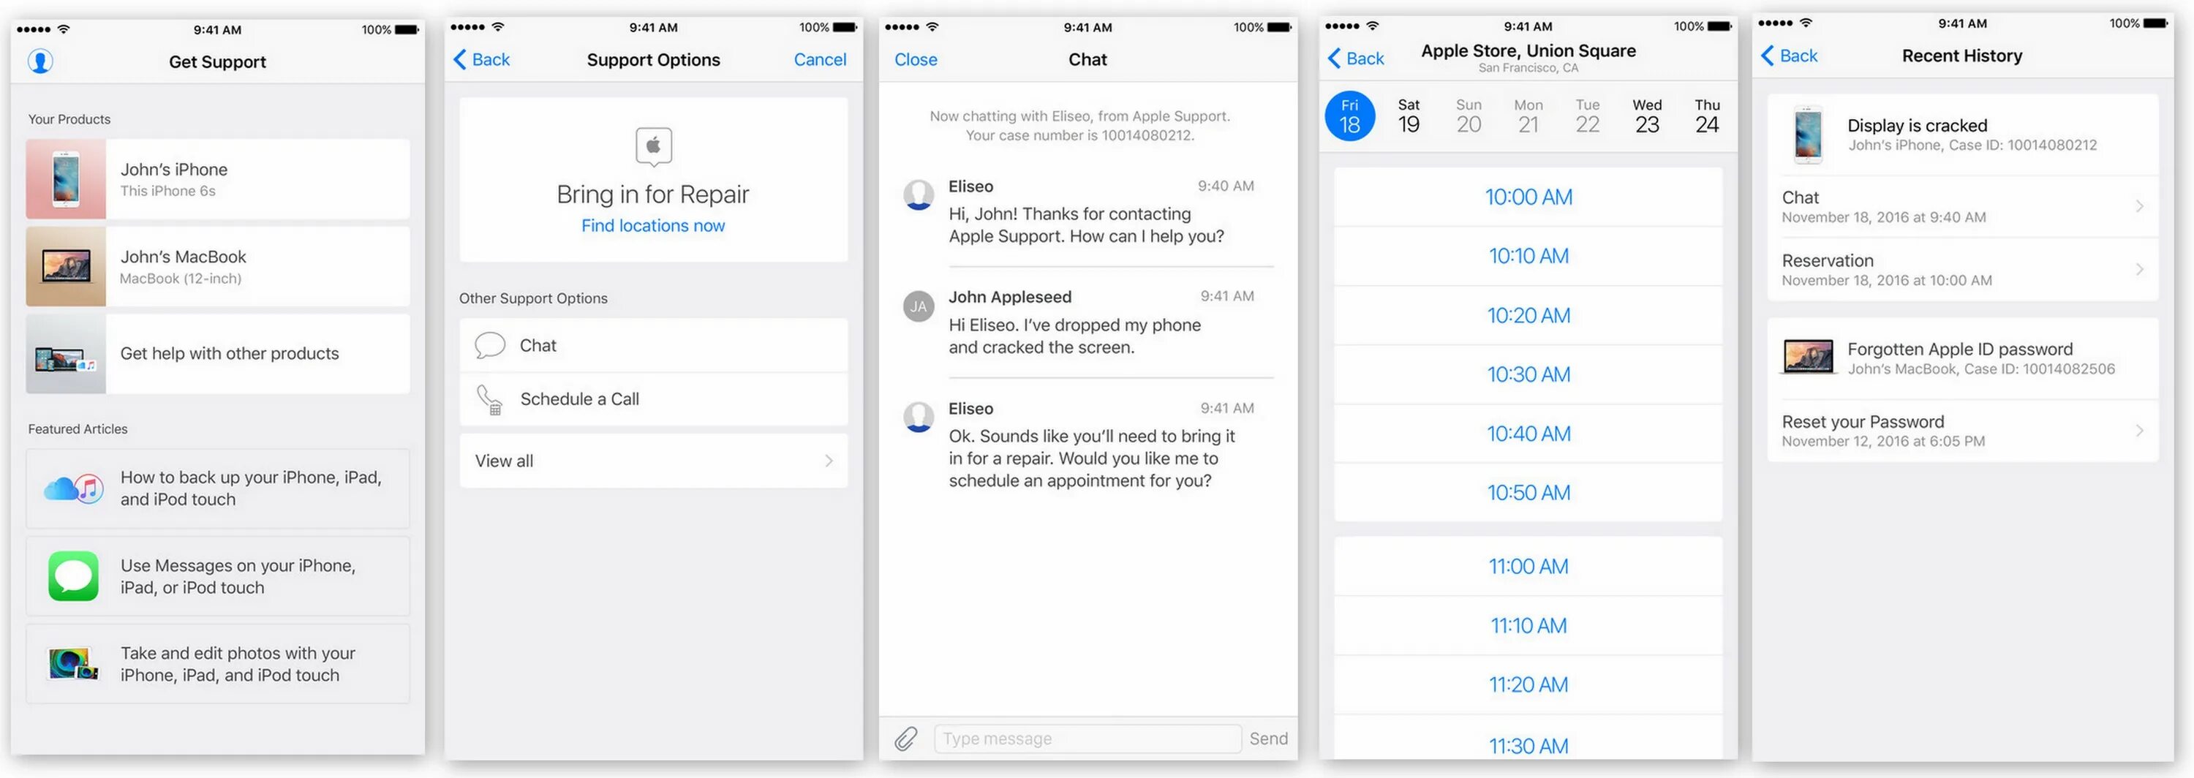Tap Eliseo's avatar on the 9:40 AM message
2194x778 pixels.
pos(918,195)
